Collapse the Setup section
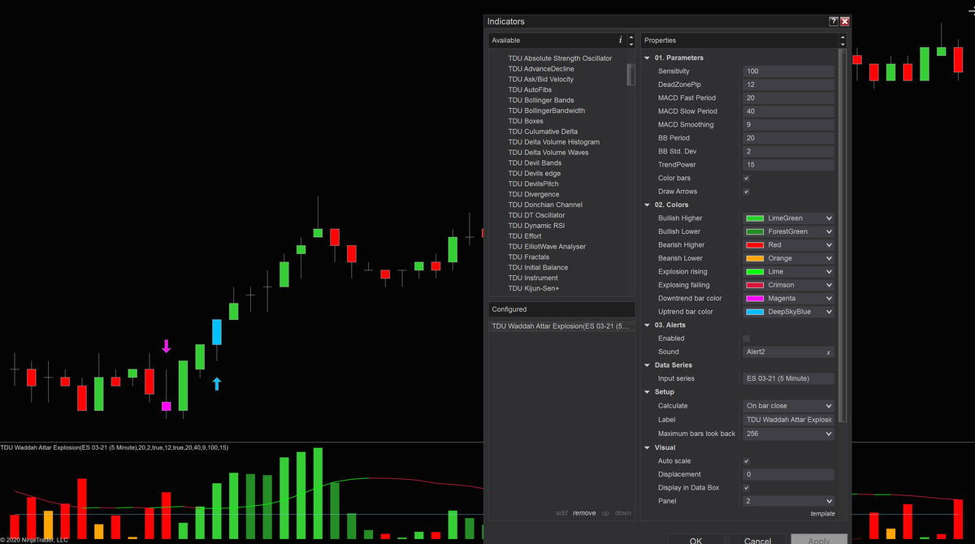 [648, 392]
